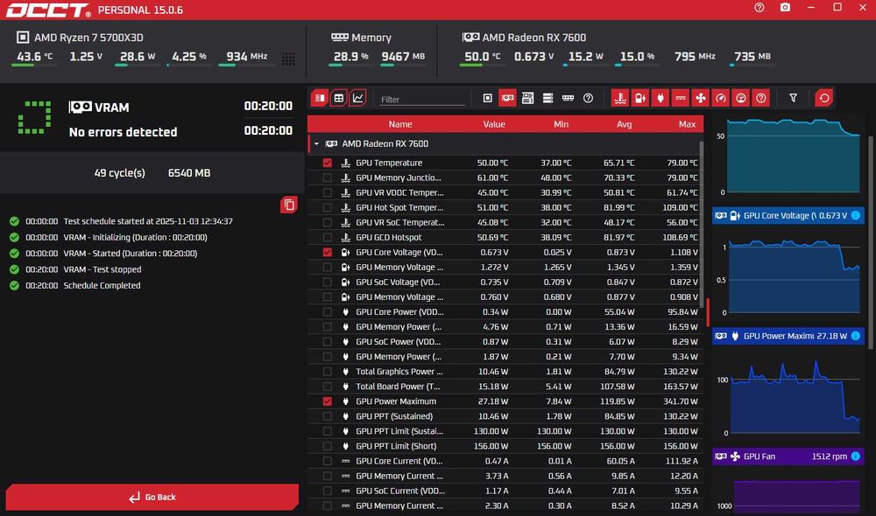Focus the sensor Filter text field
876x516 pixels.
[x=422, y=100]
